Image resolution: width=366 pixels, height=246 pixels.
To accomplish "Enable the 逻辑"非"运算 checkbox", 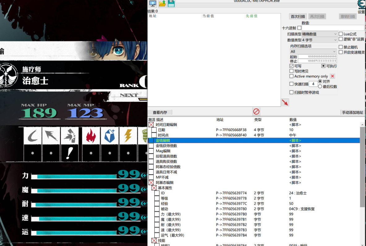I will pyautogui.click(x=341, y=39).
